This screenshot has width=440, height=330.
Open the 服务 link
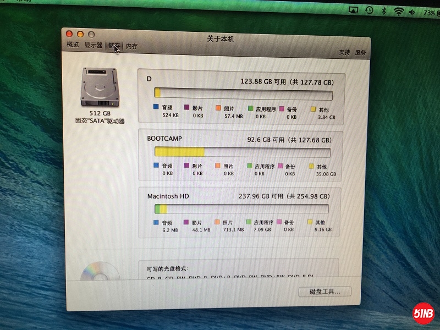click(360, 52)
